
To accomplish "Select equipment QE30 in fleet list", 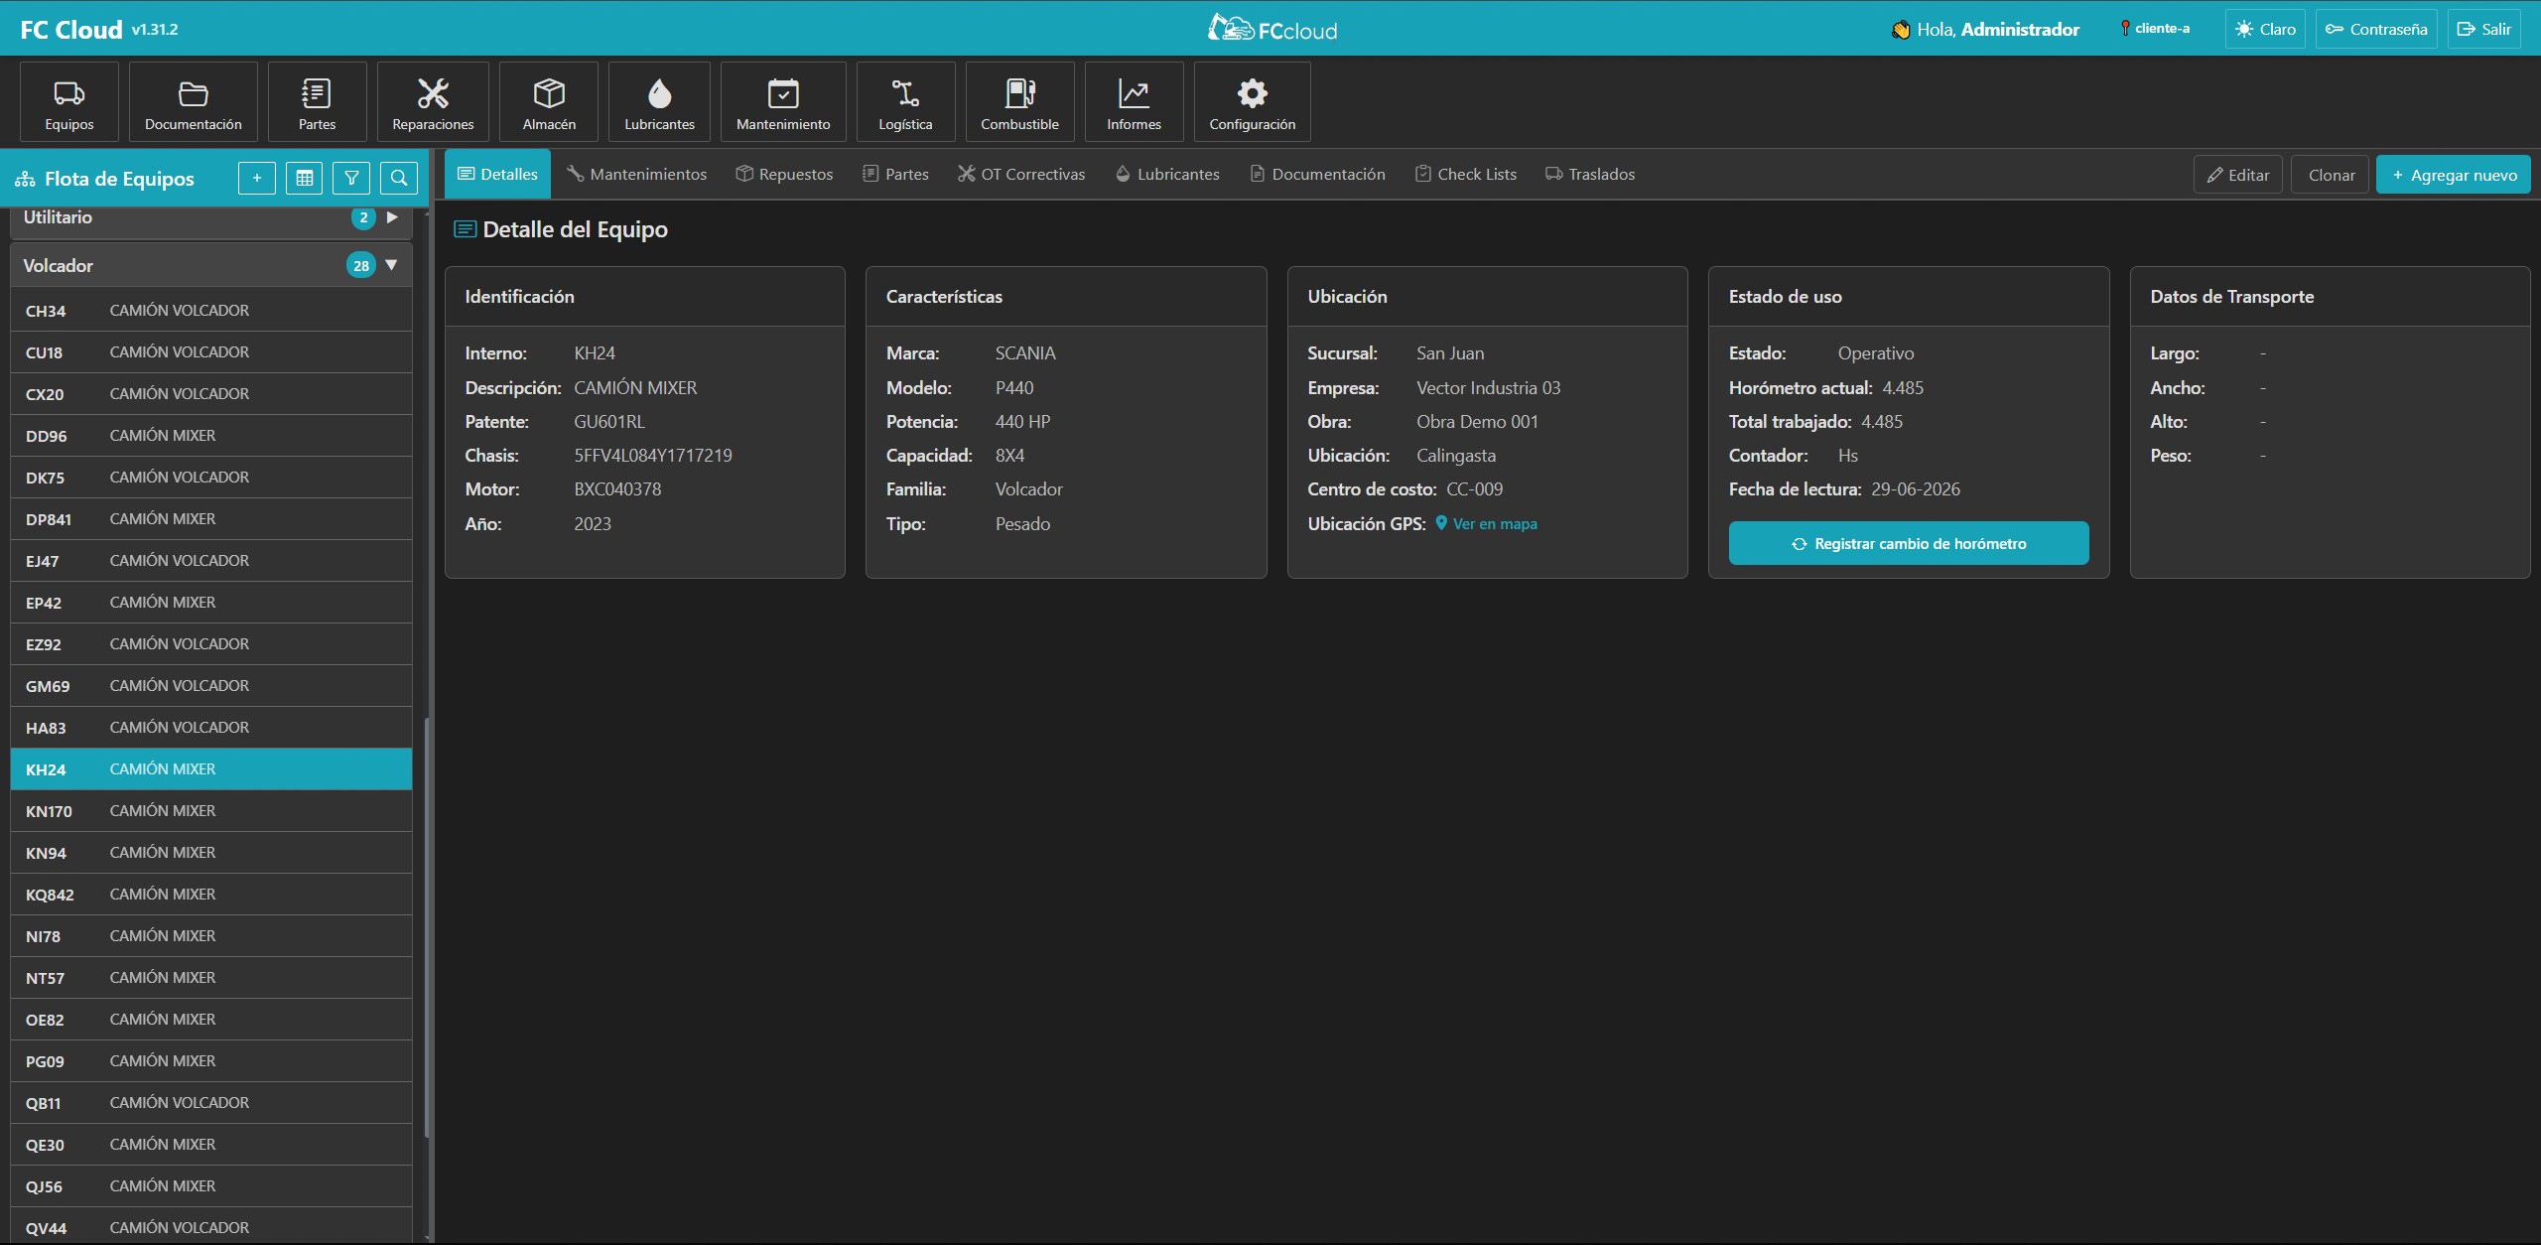I will (x=210, y=1145).
